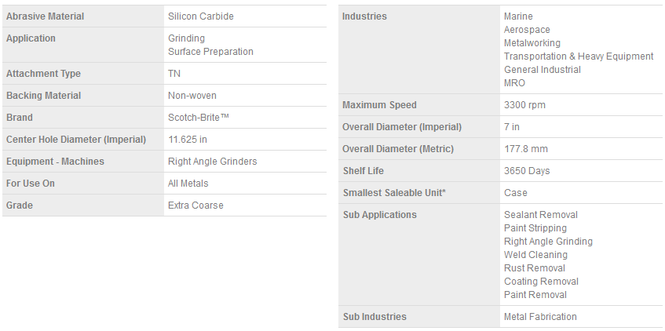Click the 11.625 in center hole value
Screen dimensions: 665x331
pos(188,140)
